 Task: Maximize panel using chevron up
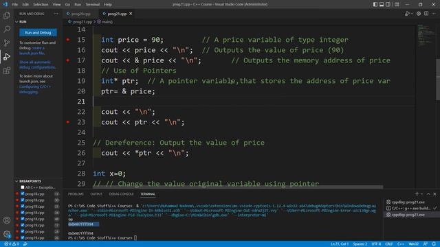(428, 193)
